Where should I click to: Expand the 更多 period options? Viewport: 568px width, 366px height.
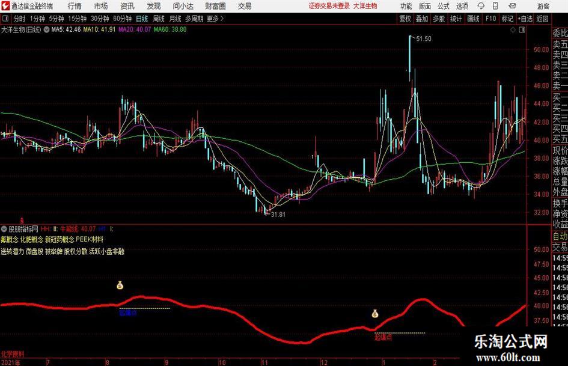pos(215,19)
